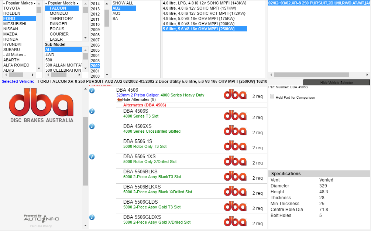Image resolution: width=371 pixels, height=231 pixels.
Task: Click the AutoInfo logo
Action: 41,218
